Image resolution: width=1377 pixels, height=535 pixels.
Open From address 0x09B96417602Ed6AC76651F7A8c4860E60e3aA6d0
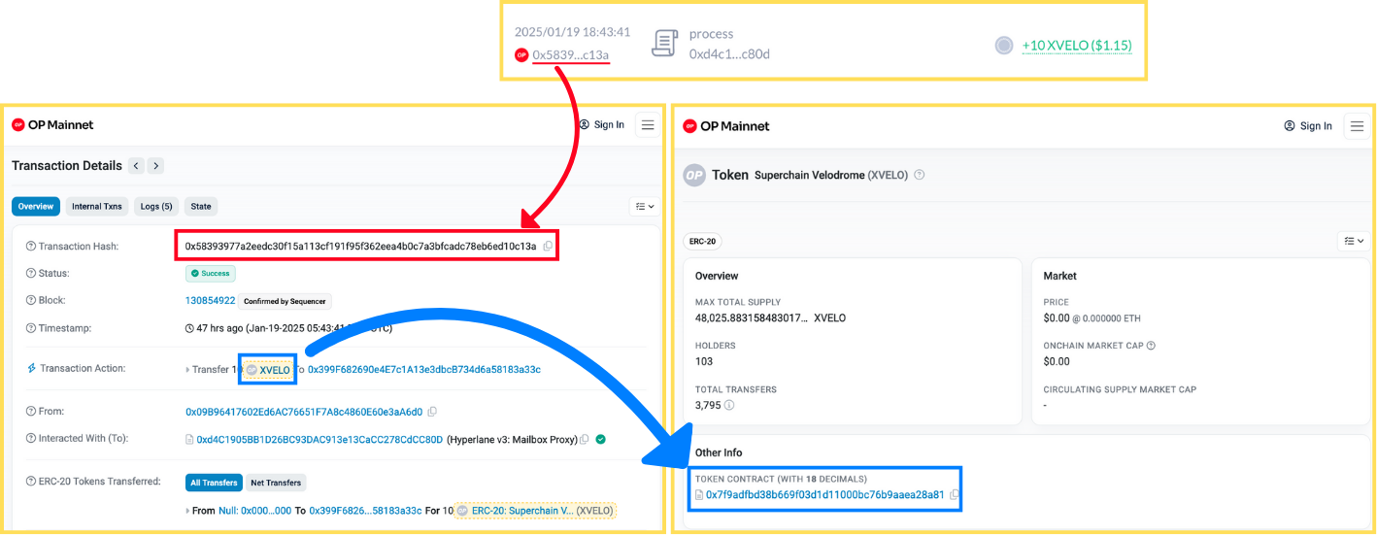[304, 412]
